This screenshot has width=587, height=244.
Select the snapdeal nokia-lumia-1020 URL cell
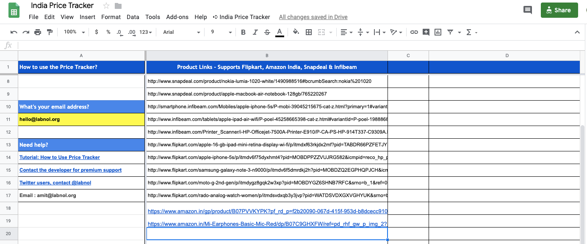click(267, 81)
